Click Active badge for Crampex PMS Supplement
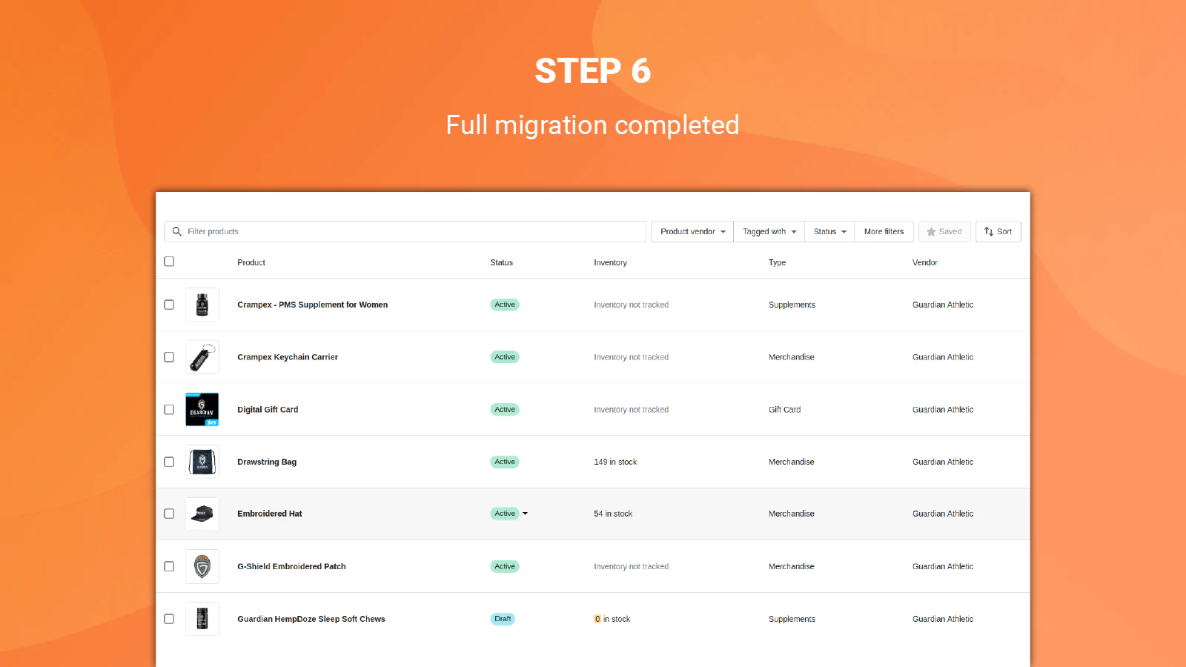1186x667 pixels. [505, 305]
